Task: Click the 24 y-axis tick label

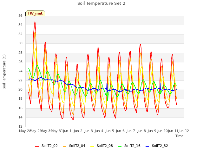Action: pos(20,71)
